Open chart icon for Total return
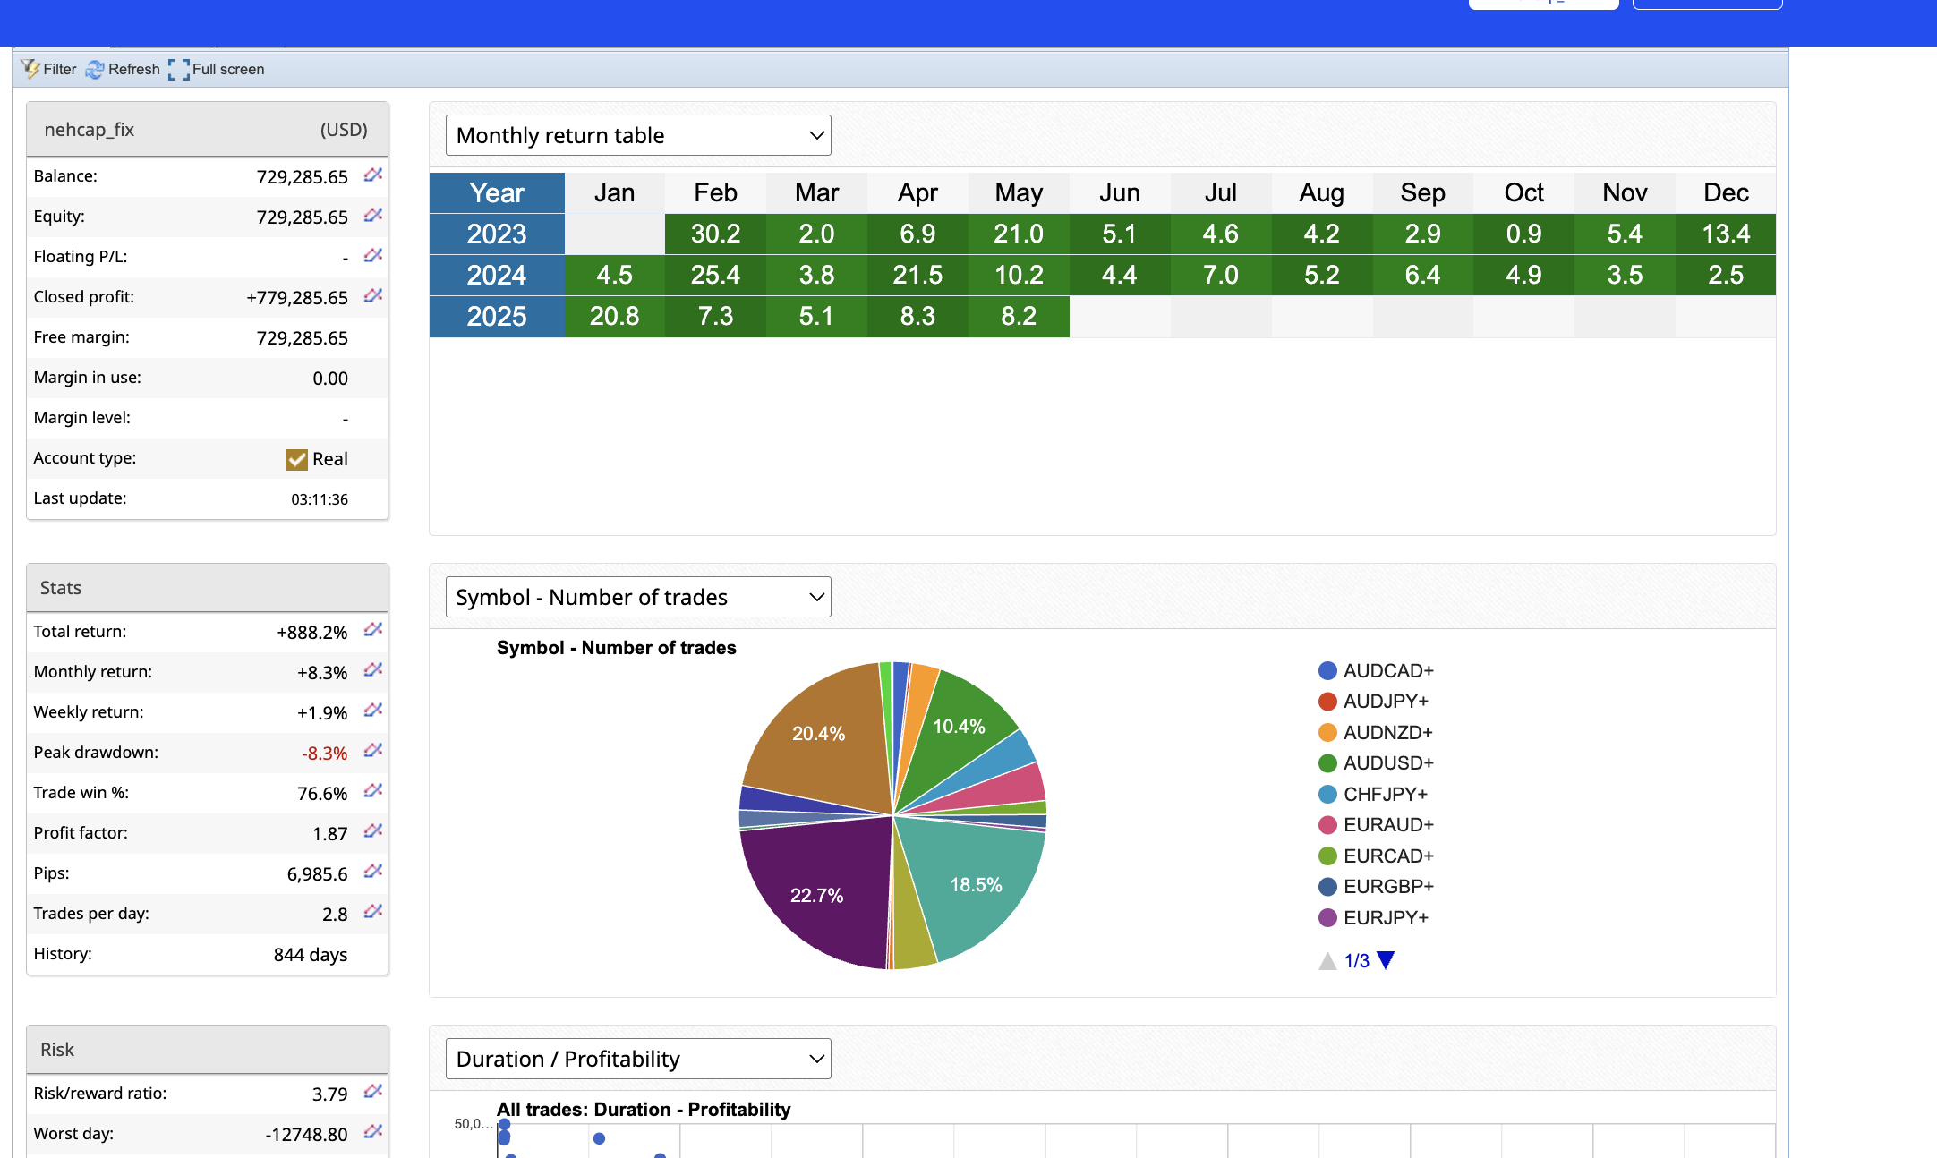This screenshot has height=1158, width=1937. pyautogui.click(x=373, y=631)
